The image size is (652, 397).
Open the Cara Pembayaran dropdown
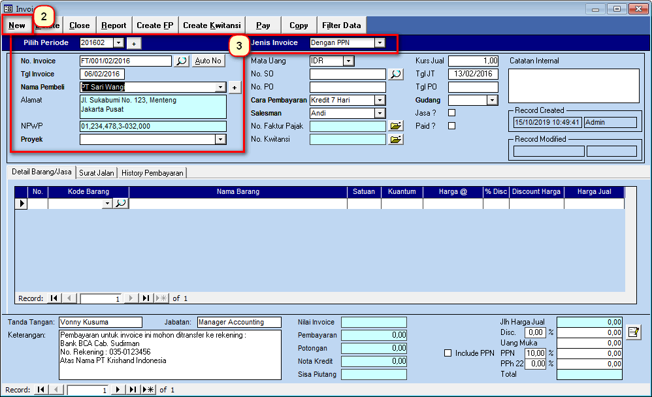(380, 100)
